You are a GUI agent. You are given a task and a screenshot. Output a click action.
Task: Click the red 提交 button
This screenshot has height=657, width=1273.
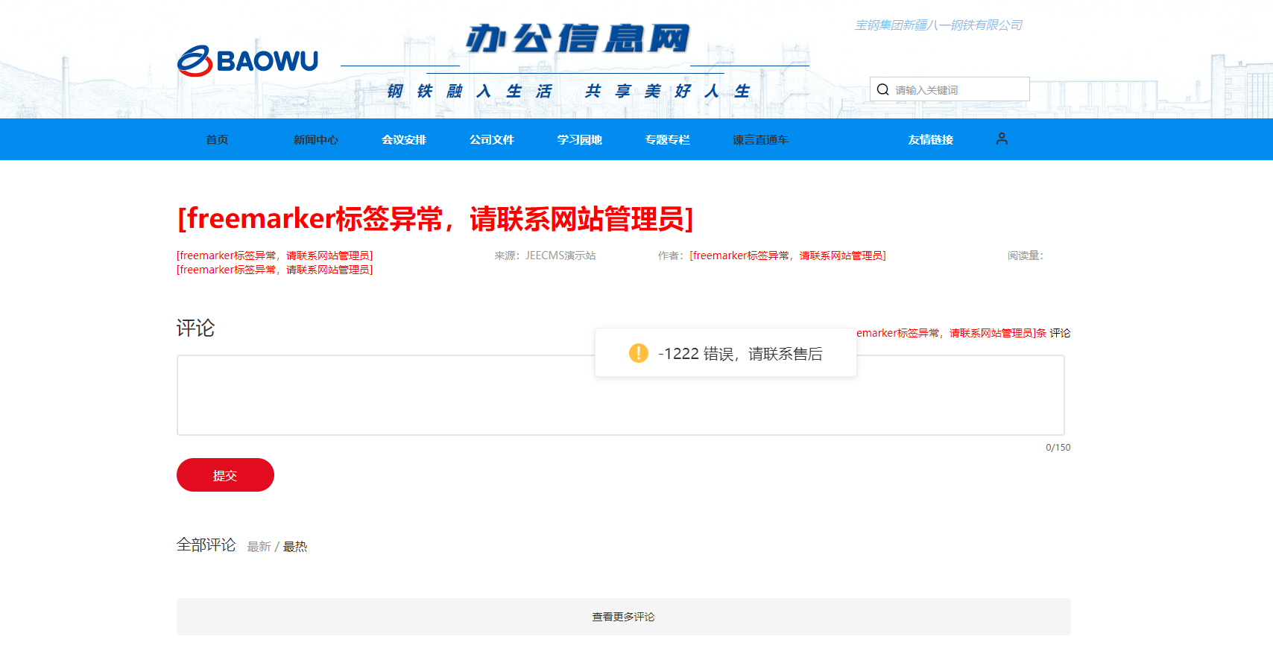click(225, 475)
